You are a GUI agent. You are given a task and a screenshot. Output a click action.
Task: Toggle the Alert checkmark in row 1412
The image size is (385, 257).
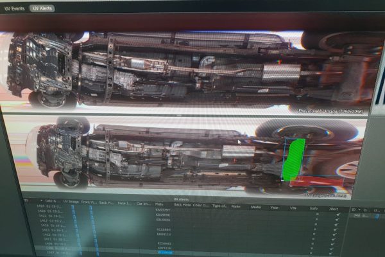click(332, 244)
